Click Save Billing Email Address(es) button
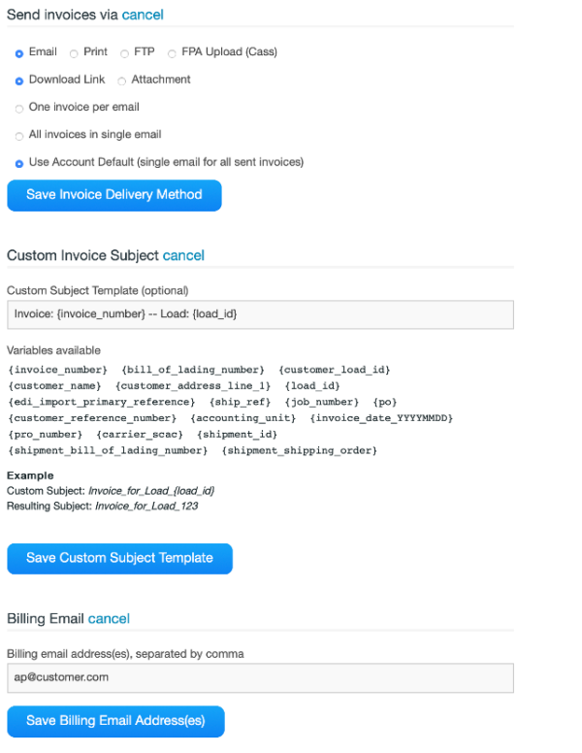582x753 pixels. coord(115,721)
